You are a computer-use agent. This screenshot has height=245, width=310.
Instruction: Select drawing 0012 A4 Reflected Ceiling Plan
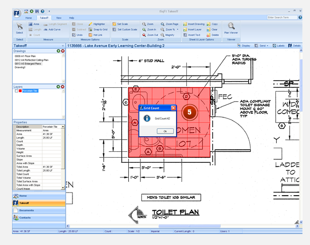pyautogui.click(x=31, y=60)
